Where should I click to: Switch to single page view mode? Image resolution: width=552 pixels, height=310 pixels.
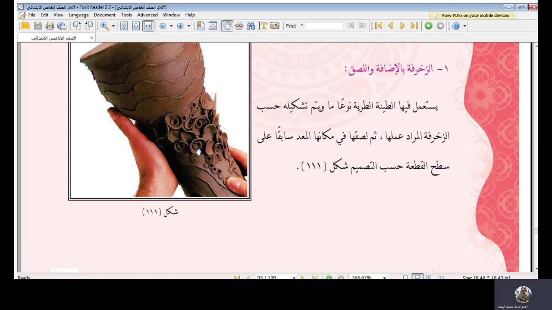405,277
